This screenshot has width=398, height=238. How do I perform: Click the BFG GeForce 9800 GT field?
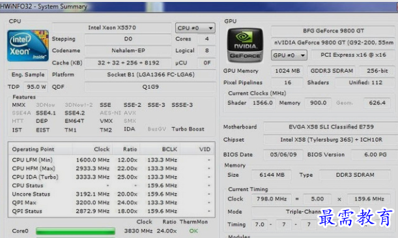pyautogui.click(x=334, y=31)
